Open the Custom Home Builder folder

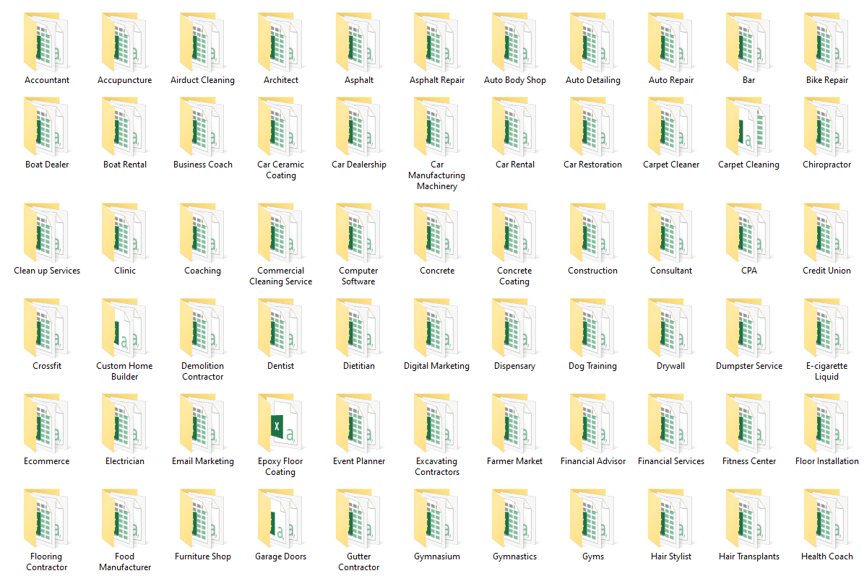click(x=124, y=328)
